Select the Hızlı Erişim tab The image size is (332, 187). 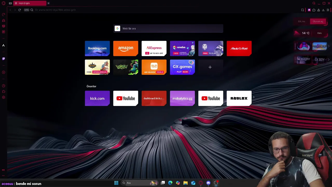tap(30, 3)
